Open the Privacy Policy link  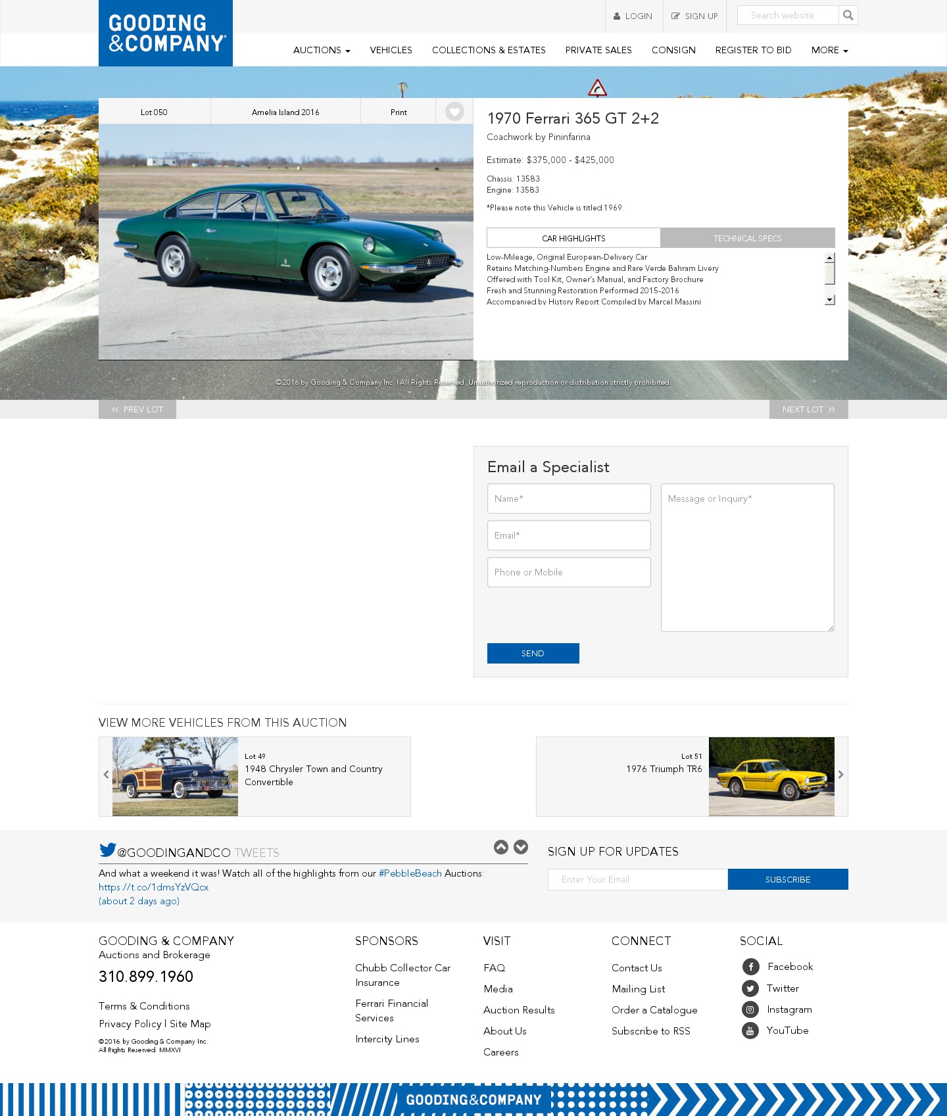(x=130, y=1024)
